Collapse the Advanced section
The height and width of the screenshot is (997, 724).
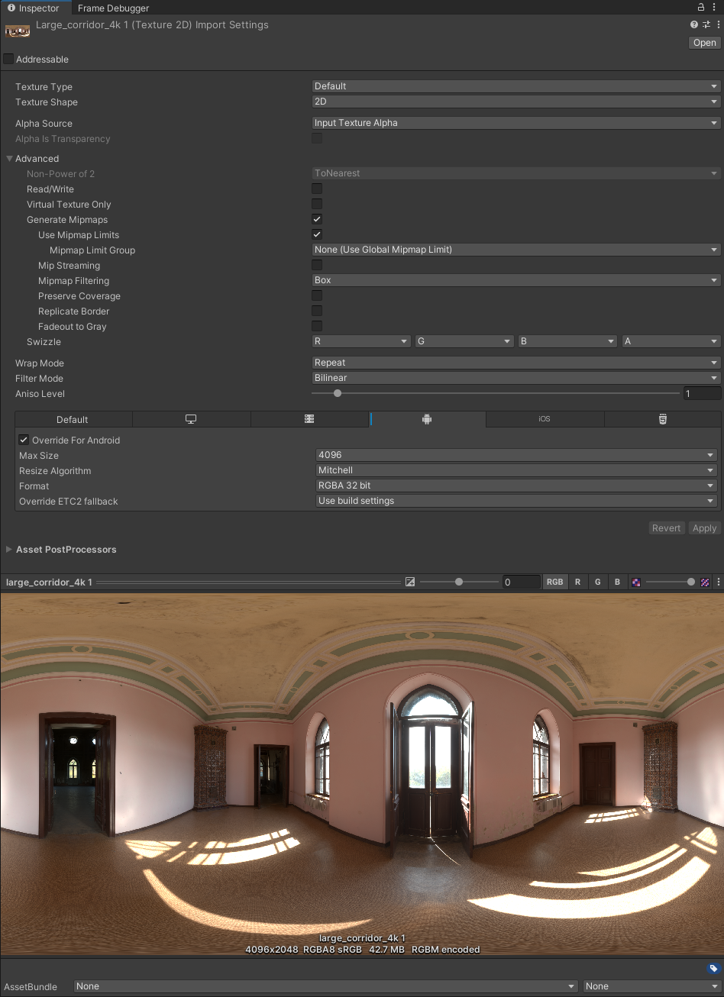point(9,158)
